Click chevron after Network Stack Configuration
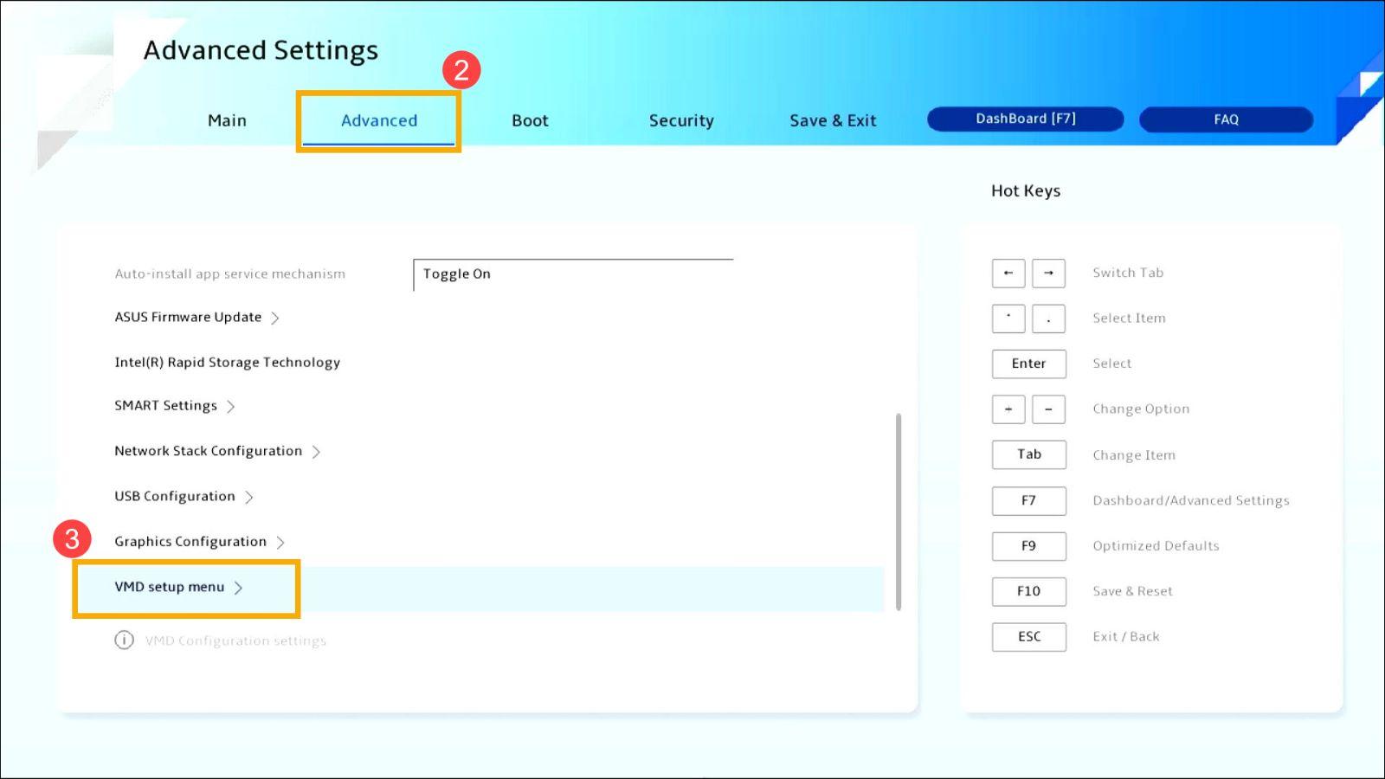Screen dimensions: 1385x779 coord(316,452)
